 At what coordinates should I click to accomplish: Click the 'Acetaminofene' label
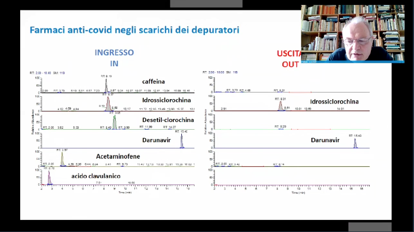(x=118, y=156)
